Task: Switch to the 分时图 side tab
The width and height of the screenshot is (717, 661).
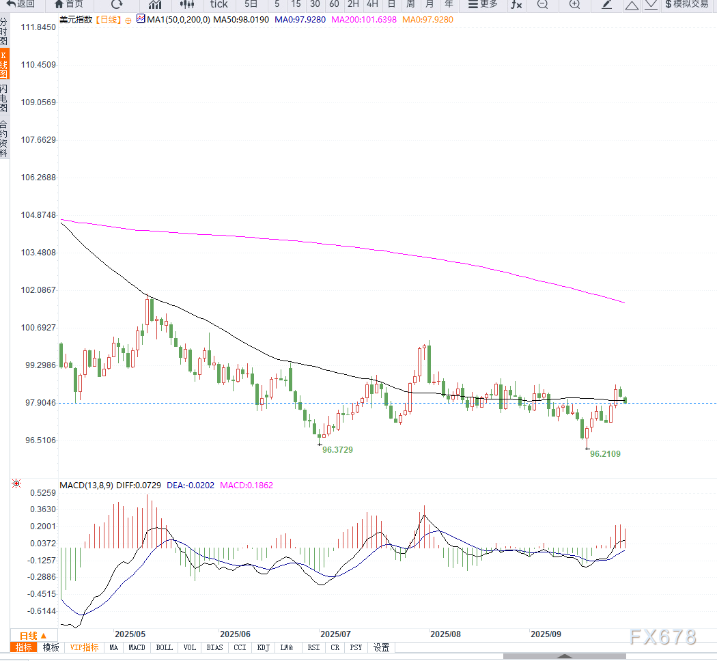Action: click(x=4, y=31)
